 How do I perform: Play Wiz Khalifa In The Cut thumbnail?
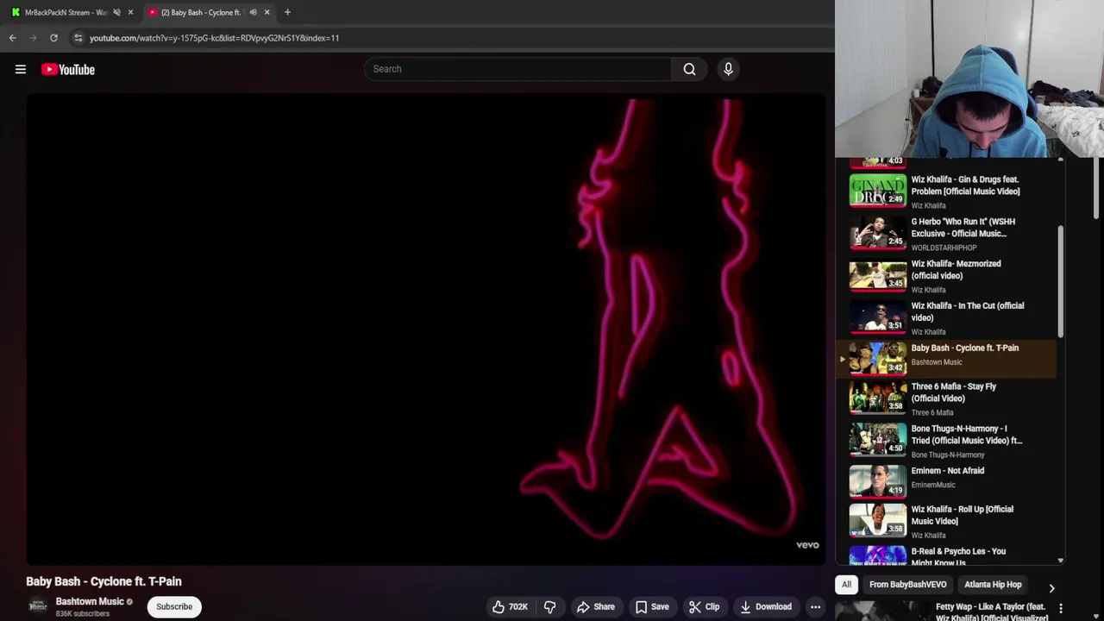pos(878,317)
